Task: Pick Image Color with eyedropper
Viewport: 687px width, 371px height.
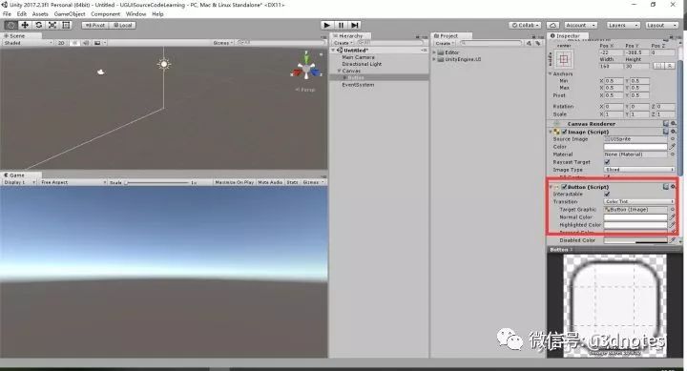Action: (x=673, y=147)
